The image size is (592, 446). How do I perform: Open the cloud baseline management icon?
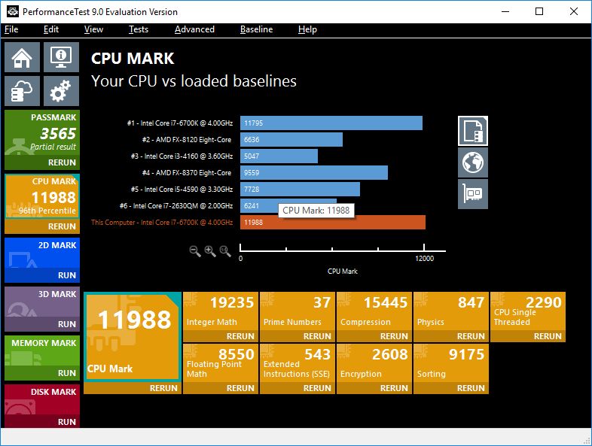tap(22, 91)
